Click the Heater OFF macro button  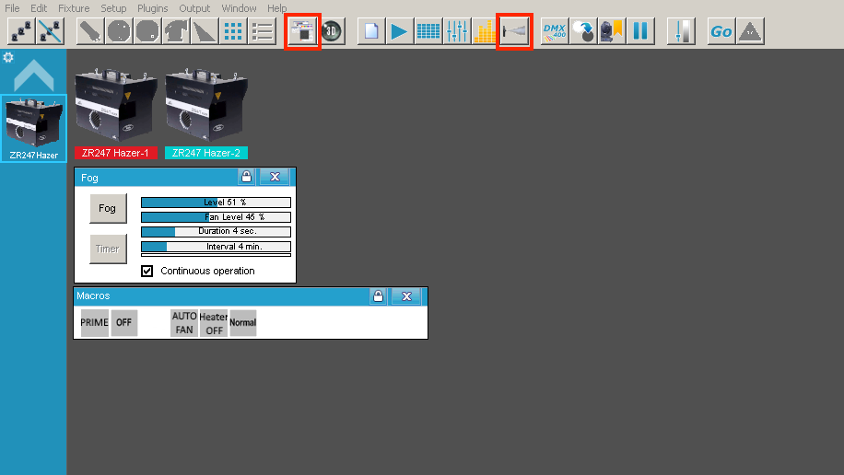pos(214,323)
